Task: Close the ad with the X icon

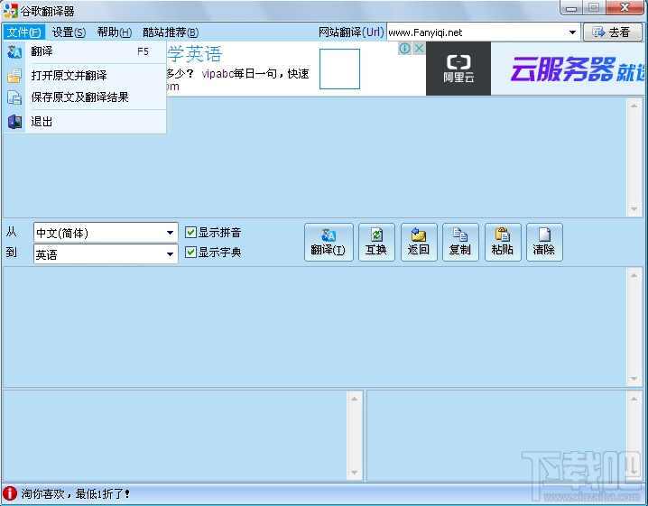Action: point(419,49)
